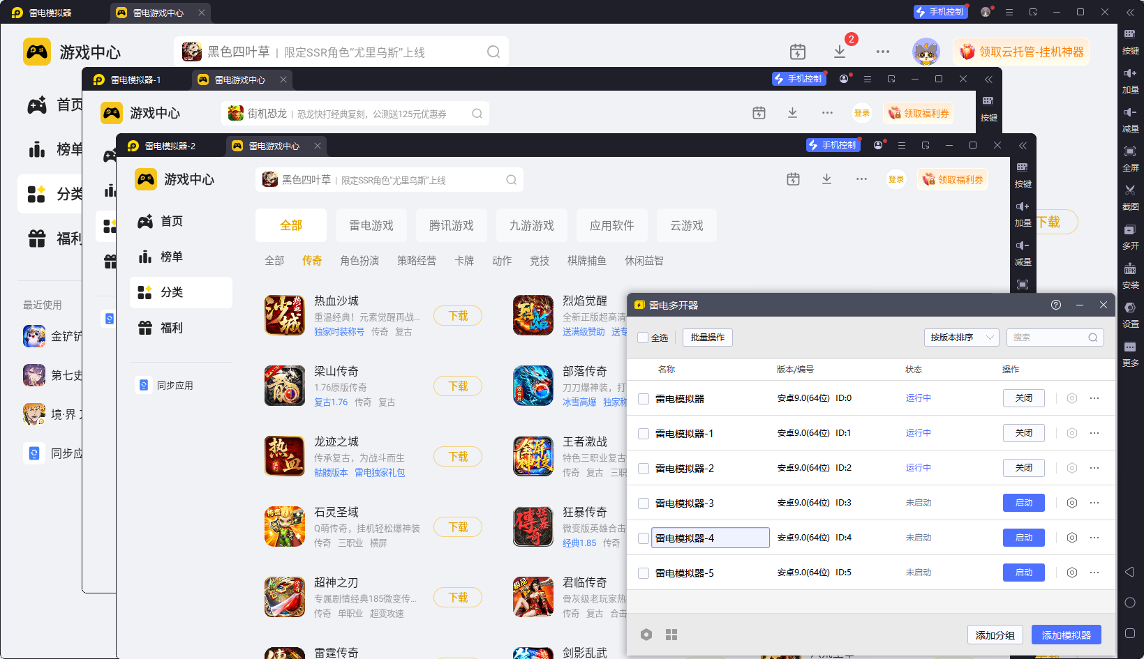Select the 角色扮演 category filter
This screenshot has height=659, width=1144.
click(x=359, y=261)
